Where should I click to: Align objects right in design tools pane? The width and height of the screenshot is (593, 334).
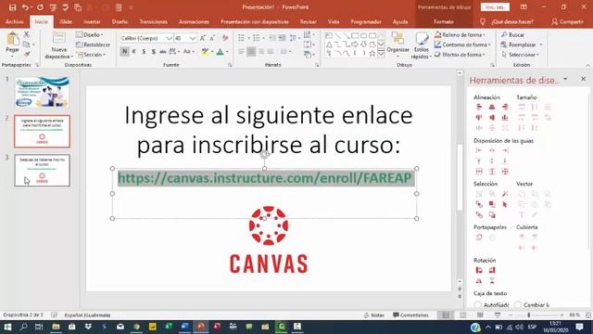[505, 108]
